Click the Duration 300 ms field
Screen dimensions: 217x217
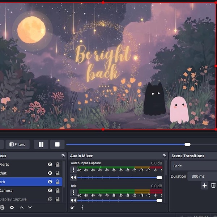tap(202, 176)
